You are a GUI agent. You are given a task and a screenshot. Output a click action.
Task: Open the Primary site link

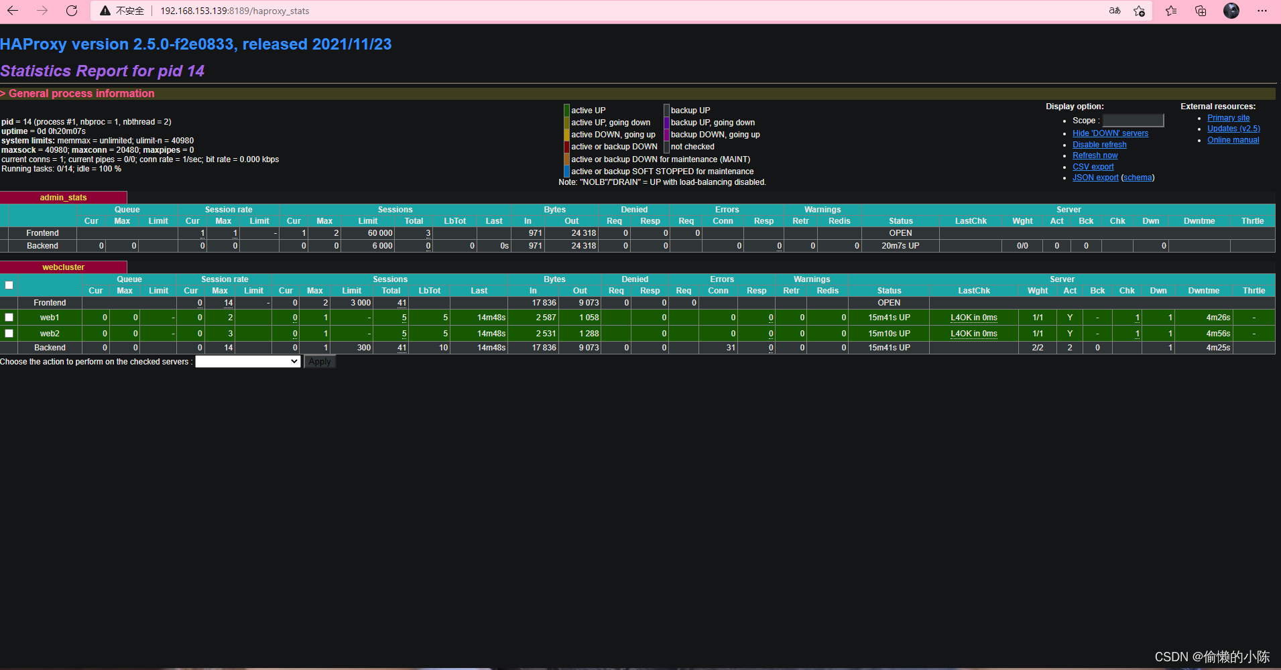(x=1228, y=118)
